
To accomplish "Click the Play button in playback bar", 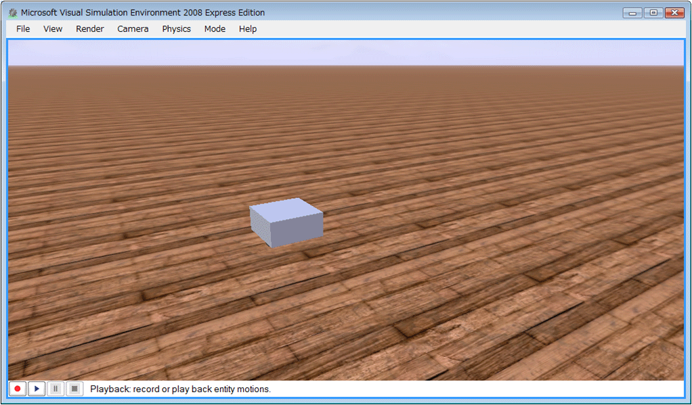I will pos(37,389).
